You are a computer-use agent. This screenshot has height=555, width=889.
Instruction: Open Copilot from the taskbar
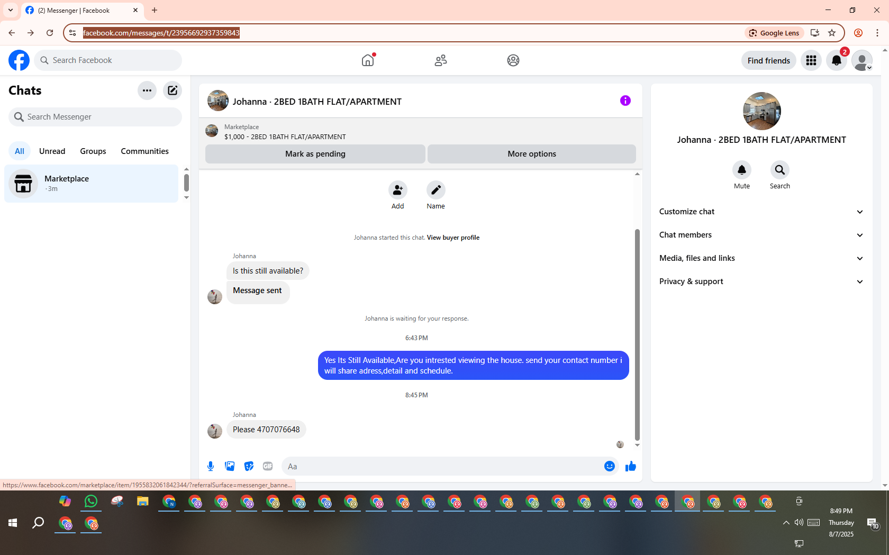click(65, 501)
